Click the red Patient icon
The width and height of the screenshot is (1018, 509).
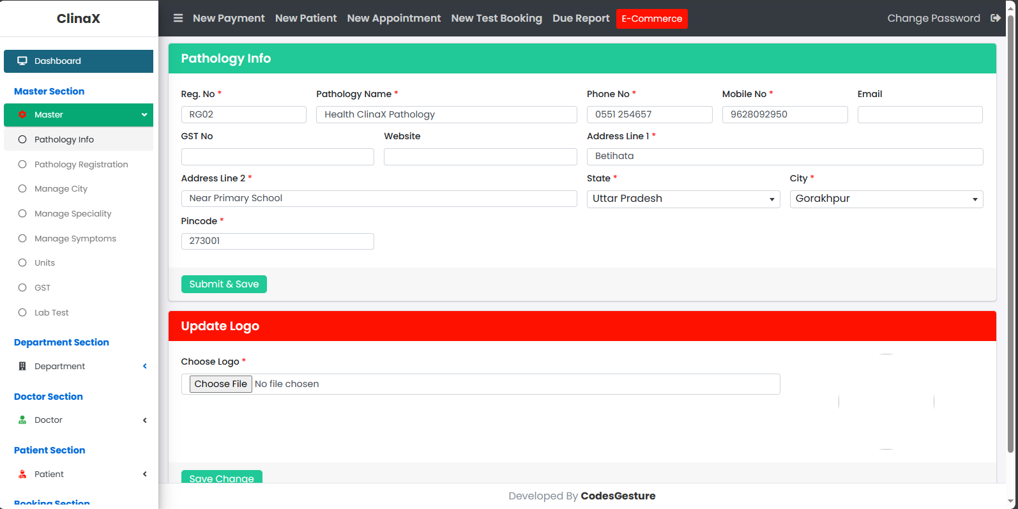pyautogui.click(x=22, y=475)
